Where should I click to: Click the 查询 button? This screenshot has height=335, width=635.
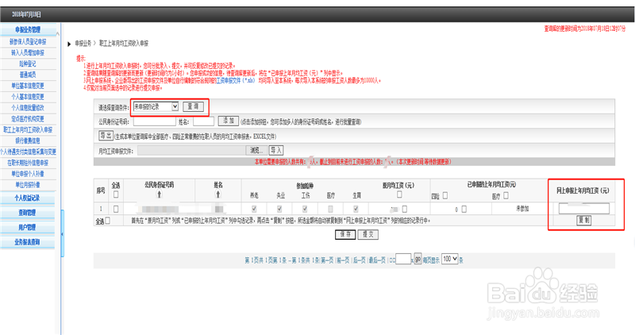(x=193, y=106)
